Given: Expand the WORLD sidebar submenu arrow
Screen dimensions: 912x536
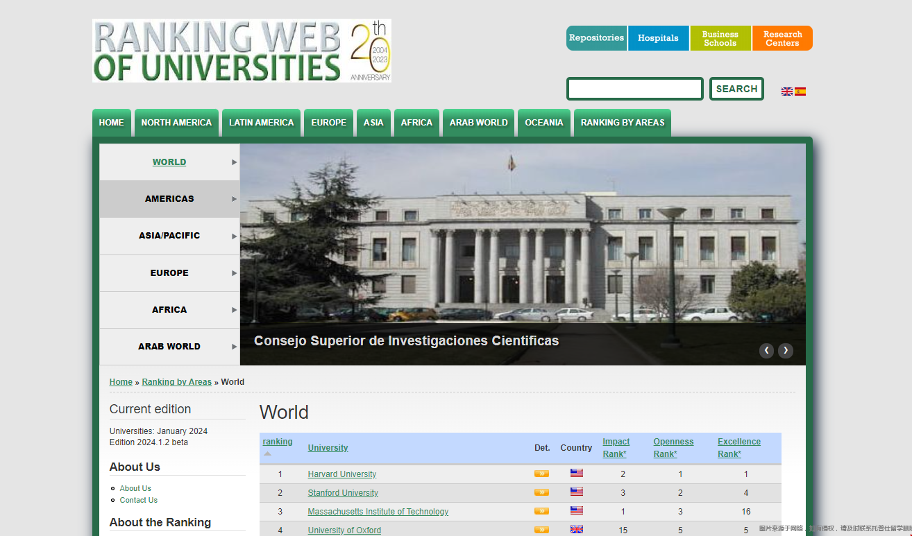Looking at the screenshot, I should (x=235, y=162).
